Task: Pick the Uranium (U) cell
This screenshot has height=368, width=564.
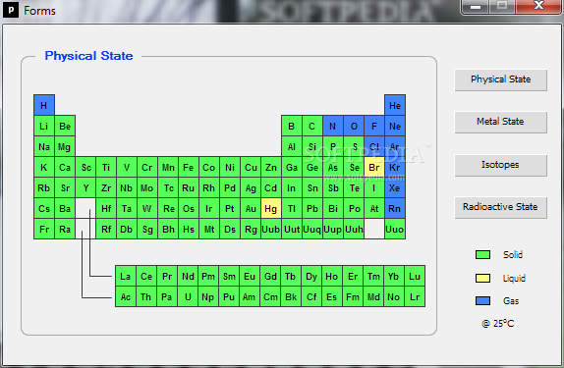Action: tap(188, 296)
